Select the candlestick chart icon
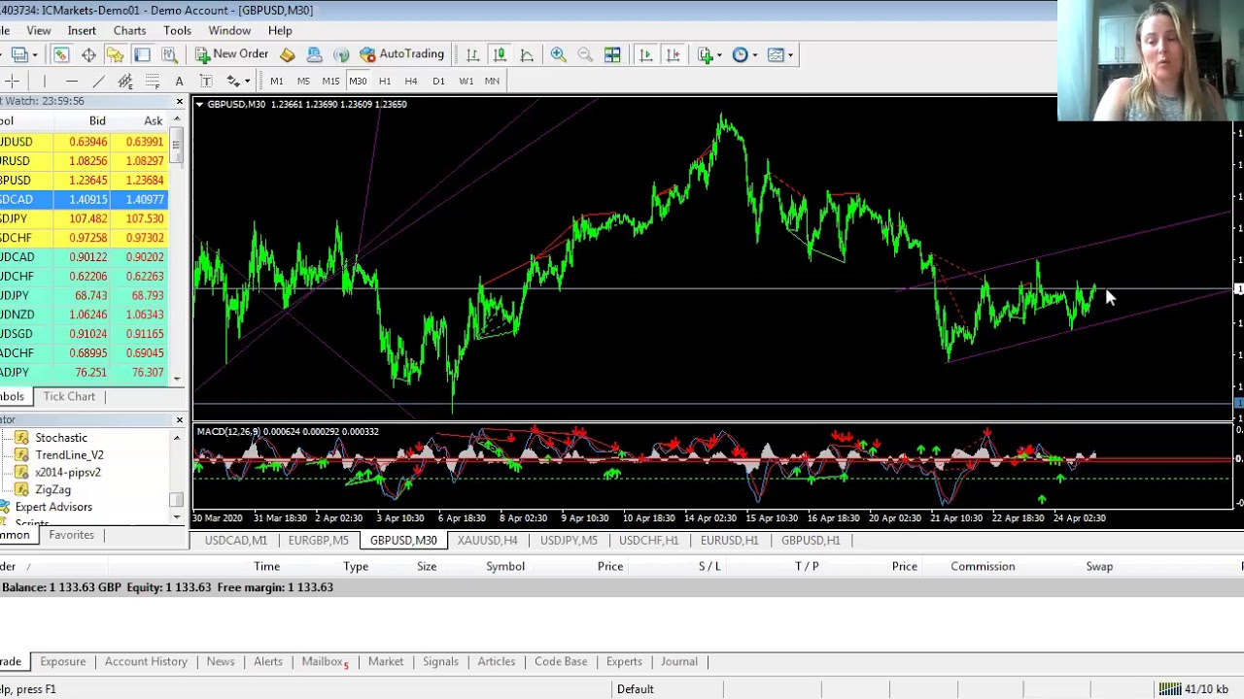This screenshot has width=1244, height=699. (499, 54)
